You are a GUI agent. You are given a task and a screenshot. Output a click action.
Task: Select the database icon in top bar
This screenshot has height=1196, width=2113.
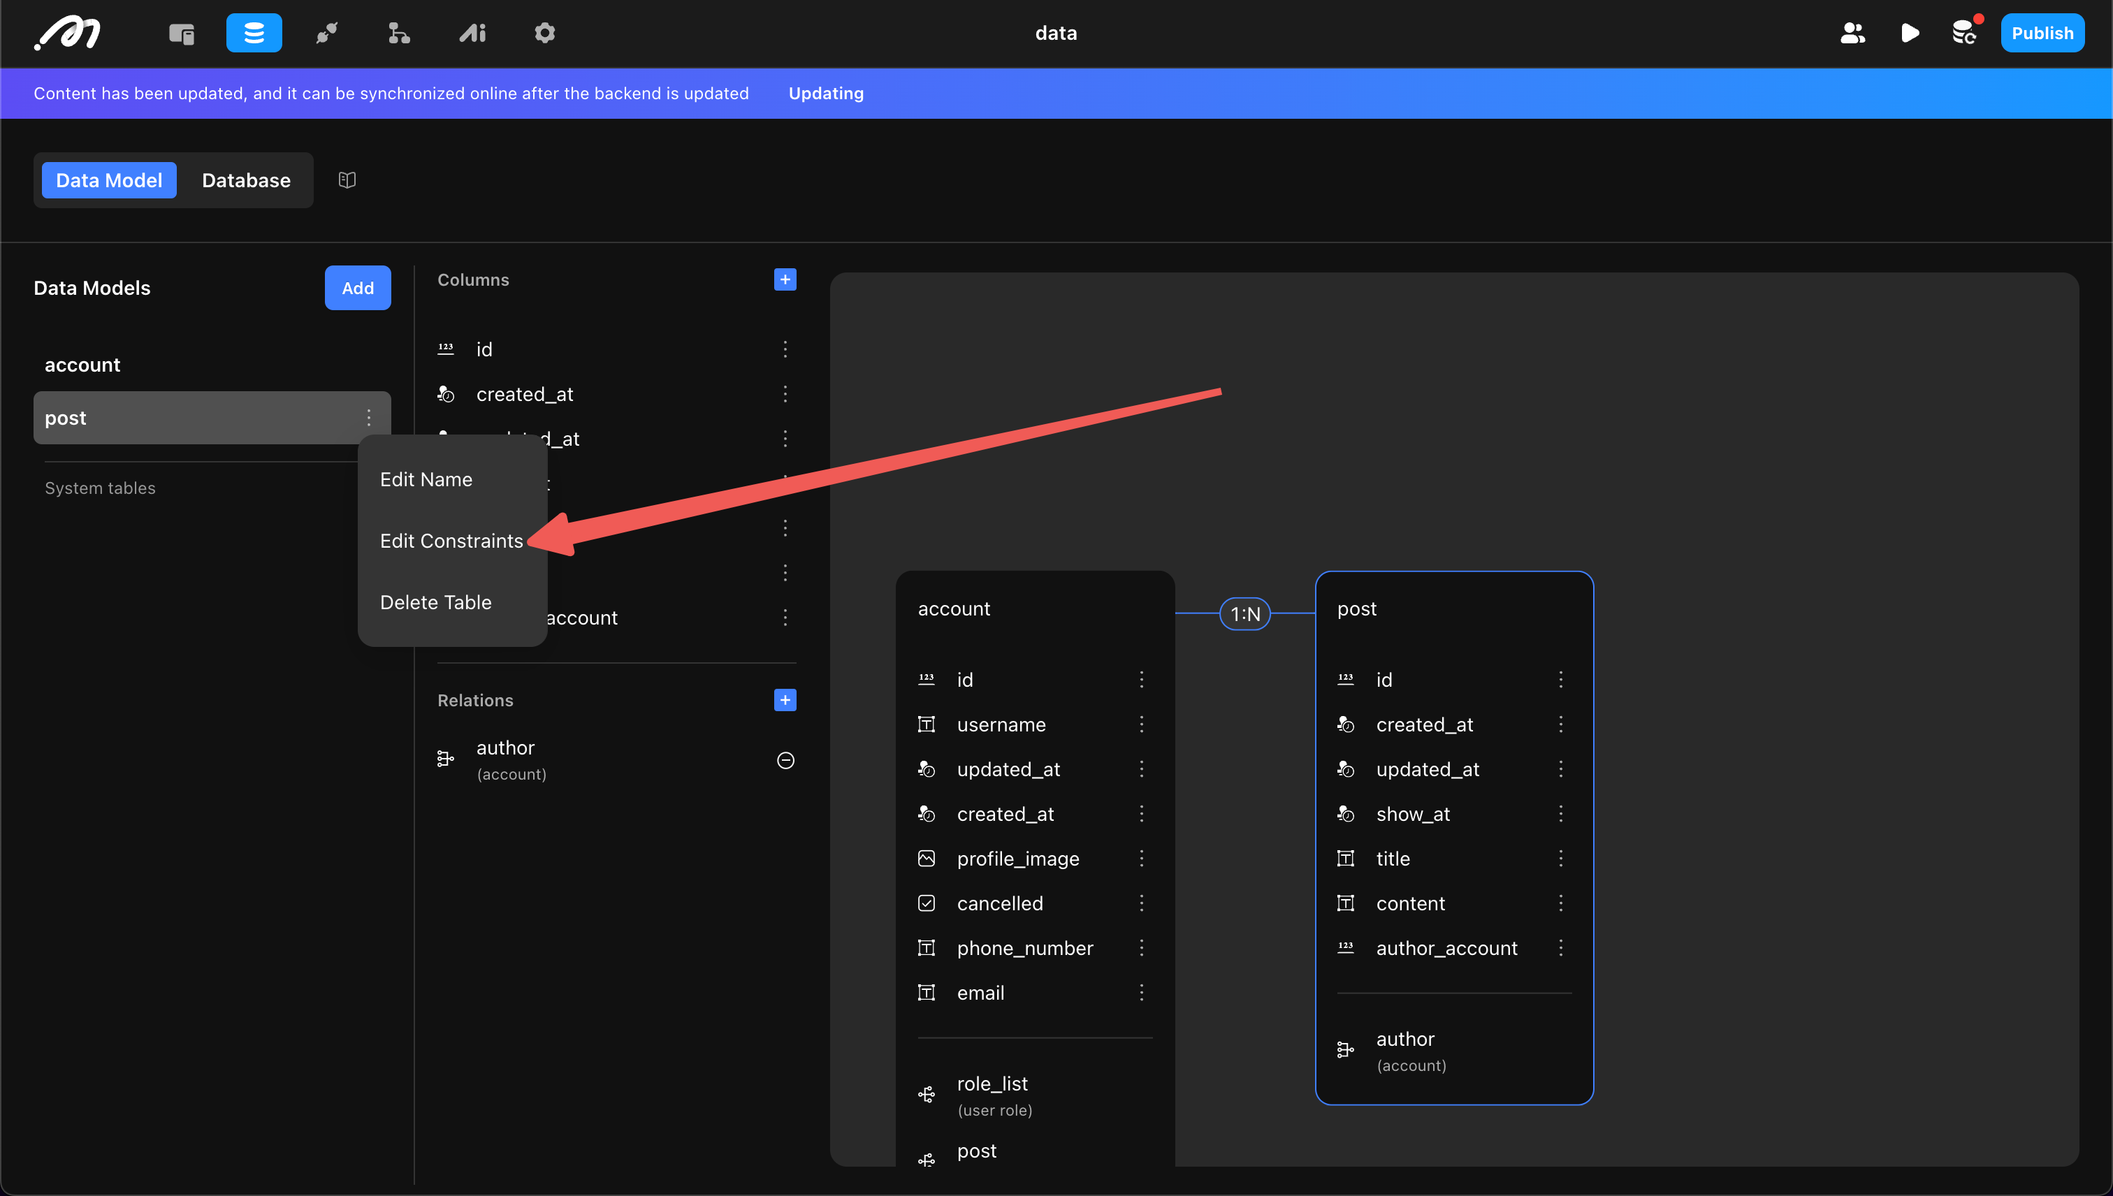(254, 34)
